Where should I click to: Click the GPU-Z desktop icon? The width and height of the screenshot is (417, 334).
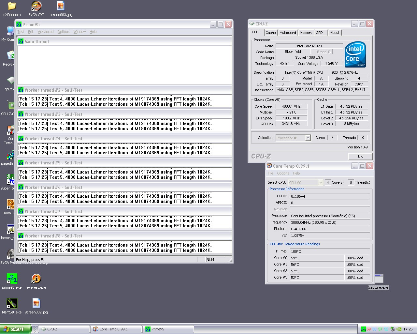[11, 105]
